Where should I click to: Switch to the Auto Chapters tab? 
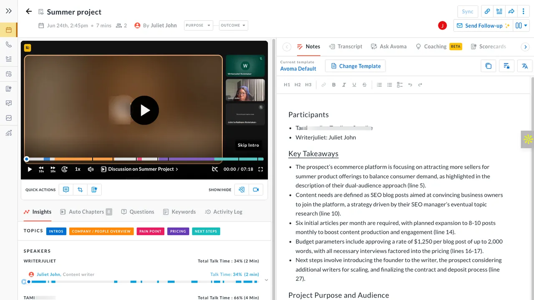tap(86, 212)
